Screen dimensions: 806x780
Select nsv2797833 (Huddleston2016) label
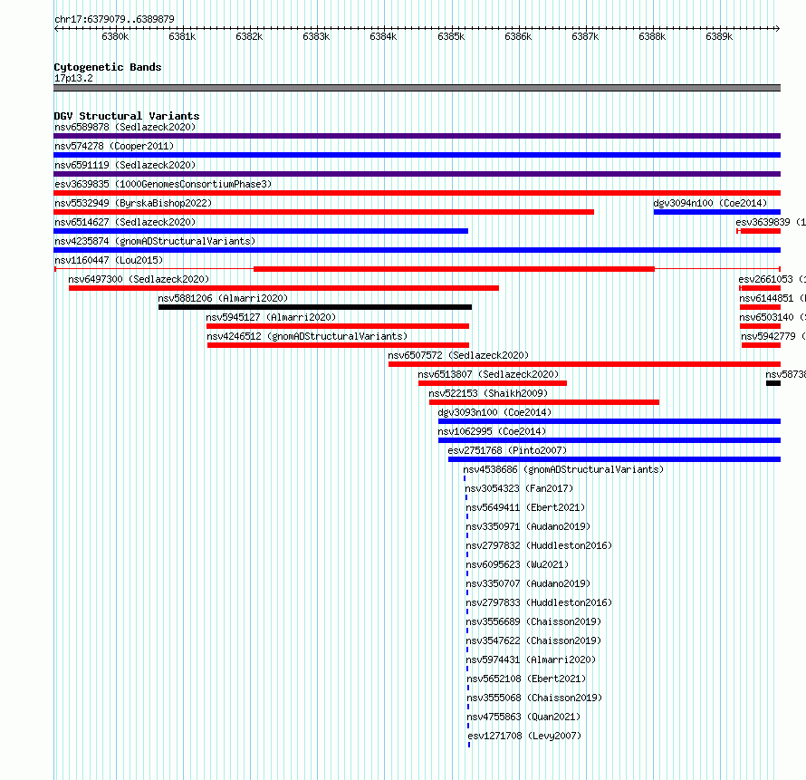[x=539, y=602]
